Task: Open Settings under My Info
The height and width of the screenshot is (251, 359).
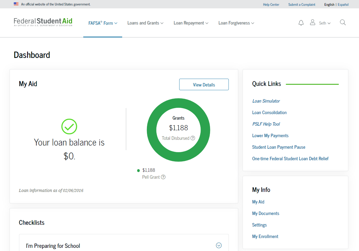Action: [x=259, y=225]
